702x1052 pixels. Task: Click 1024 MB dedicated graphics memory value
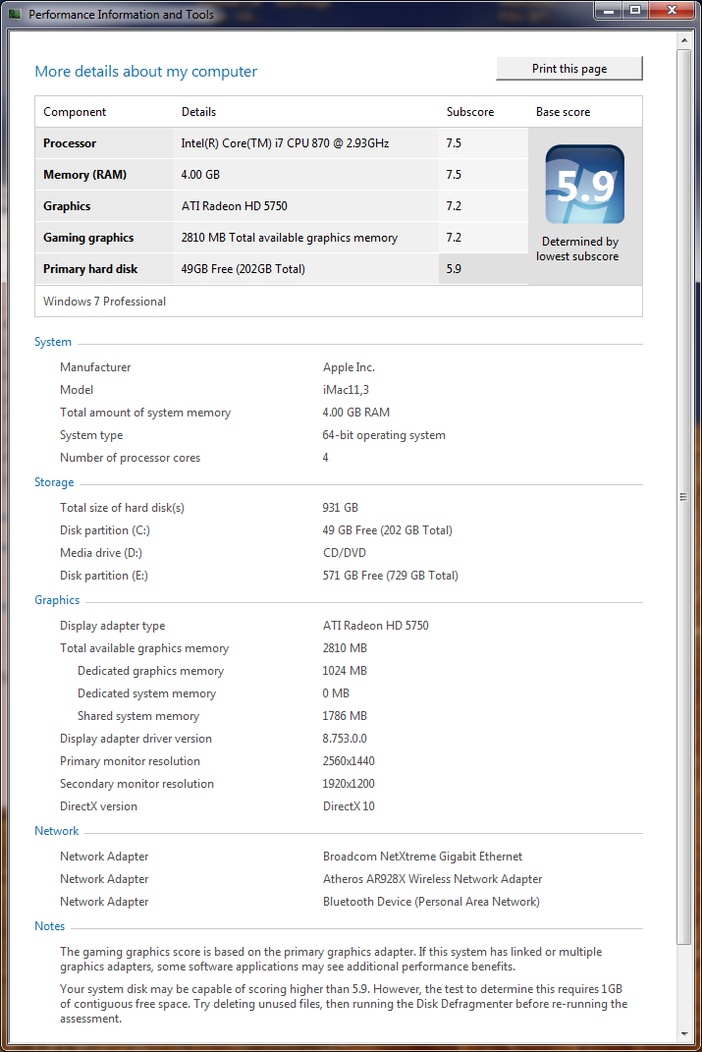pyautogui.click(x=345, y=671)
